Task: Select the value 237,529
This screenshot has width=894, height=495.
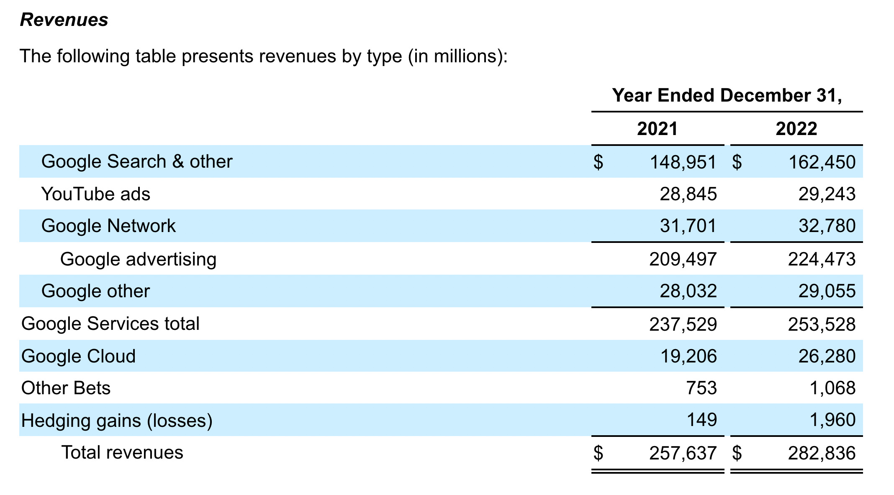Action: pos(683,324)
